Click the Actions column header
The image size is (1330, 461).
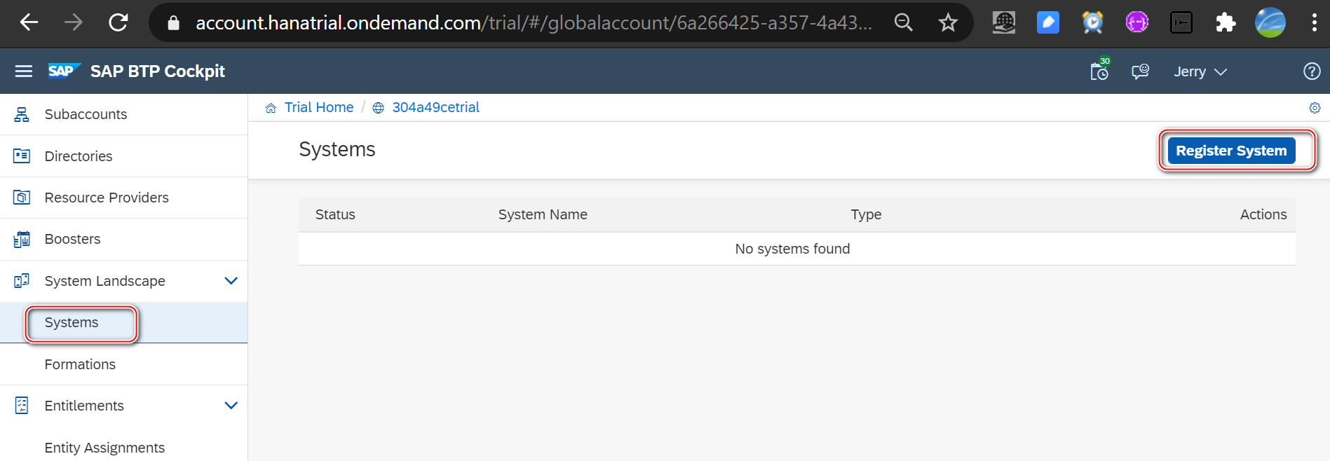coord(1263,214)
